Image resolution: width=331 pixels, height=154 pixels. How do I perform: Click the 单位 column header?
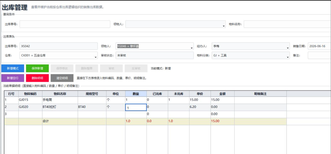pos(116,94)
